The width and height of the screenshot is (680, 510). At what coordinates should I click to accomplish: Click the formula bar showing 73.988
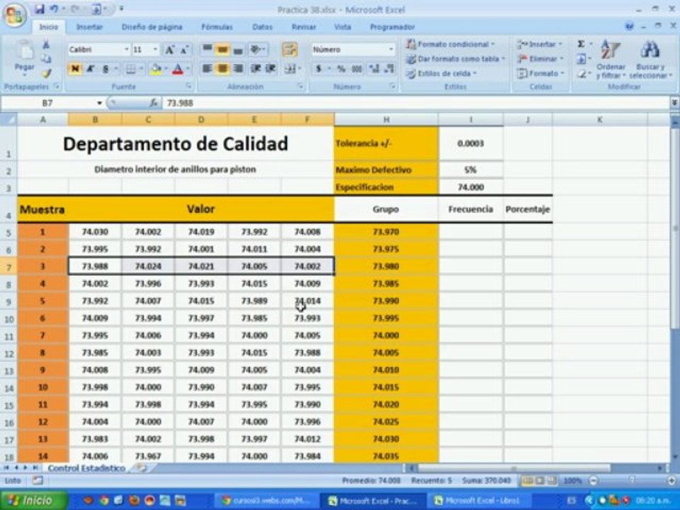point(416,103)
